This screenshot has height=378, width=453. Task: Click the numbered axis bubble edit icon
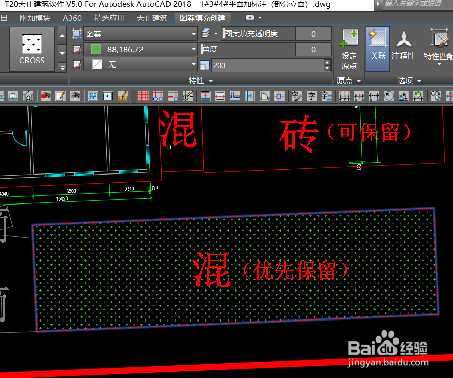pyautogui.click(x=187, y=96)
